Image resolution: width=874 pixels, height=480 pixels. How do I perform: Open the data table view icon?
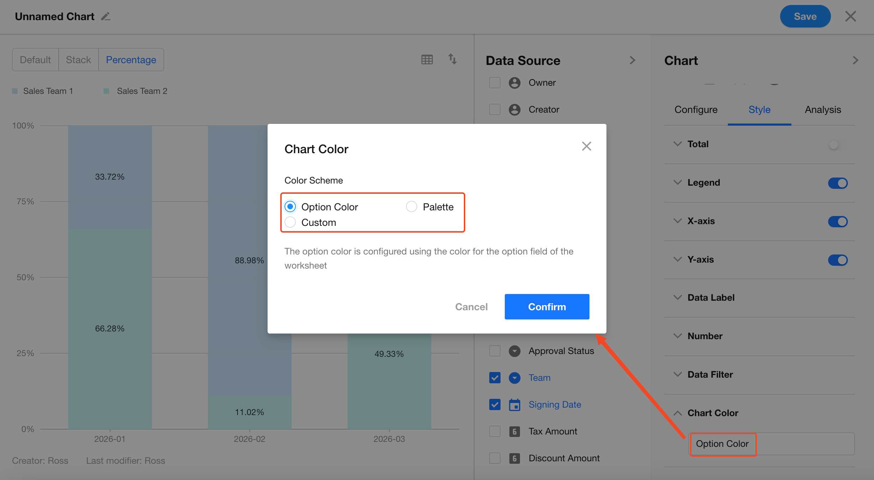pos(427,59)
